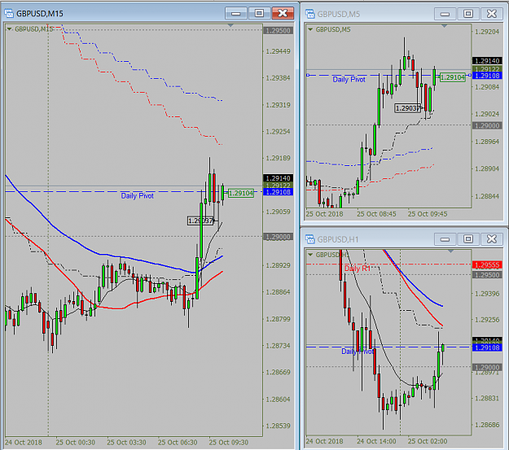This screenshot has width=509, height=450.
Task: Click the chart shift marker in M15 chart
Action: pyautogui.click(x=230, y=25)
